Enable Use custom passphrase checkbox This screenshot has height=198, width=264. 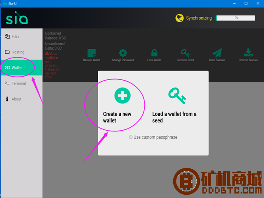131,137
